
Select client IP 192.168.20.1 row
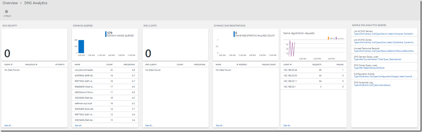[x=314, y=86]
